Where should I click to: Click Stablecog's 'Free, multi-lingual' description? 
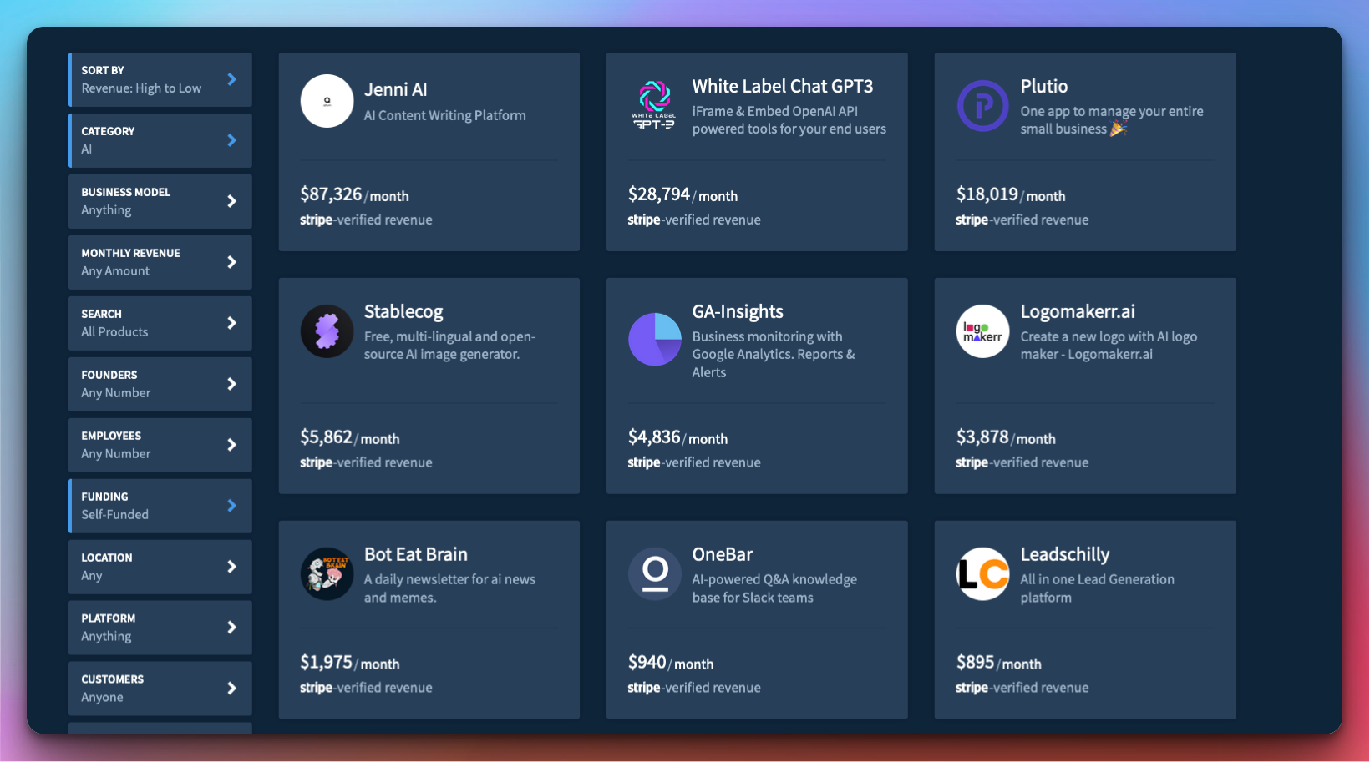[x=449, y=346]
